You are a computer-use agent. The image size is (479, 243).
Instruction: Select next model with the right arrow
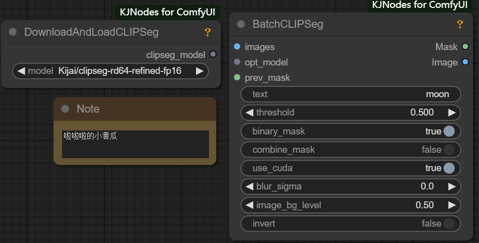200,71
